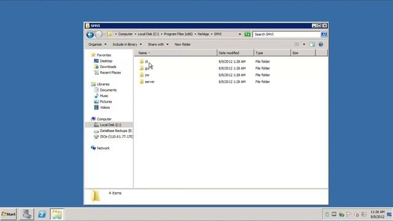Click the Windows Explorer taskbar icon
This screenshot has height=221, width=393.
click(57, 214)
